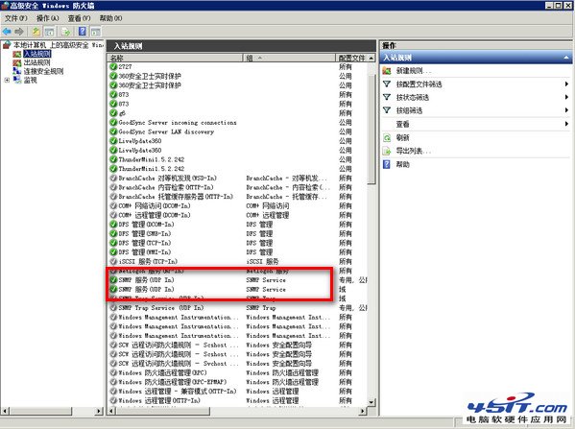The image size is (575, 429).
Task: Click the firewall icon of the tree root node
Action: 7,45
